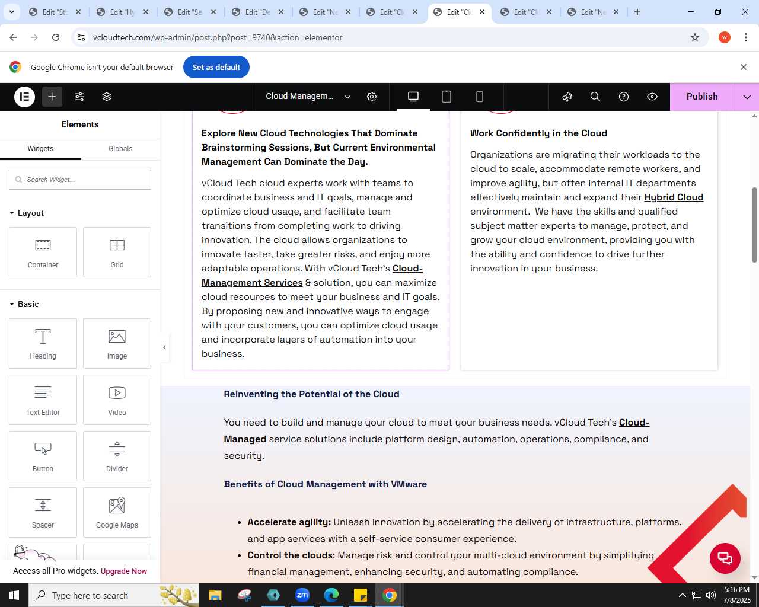This screenshot has width=759, height=607.
Task: Select the Divider widget
Action: (117, 456)
